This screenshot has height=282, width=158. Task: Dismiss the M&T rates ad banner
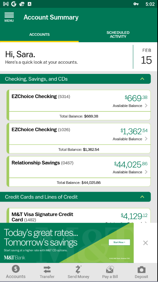click(145, 243)
